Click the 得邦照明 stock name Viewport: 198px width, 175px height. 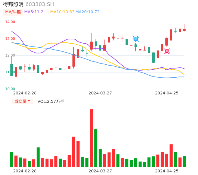pyautogui.click(x=13, y=4)
